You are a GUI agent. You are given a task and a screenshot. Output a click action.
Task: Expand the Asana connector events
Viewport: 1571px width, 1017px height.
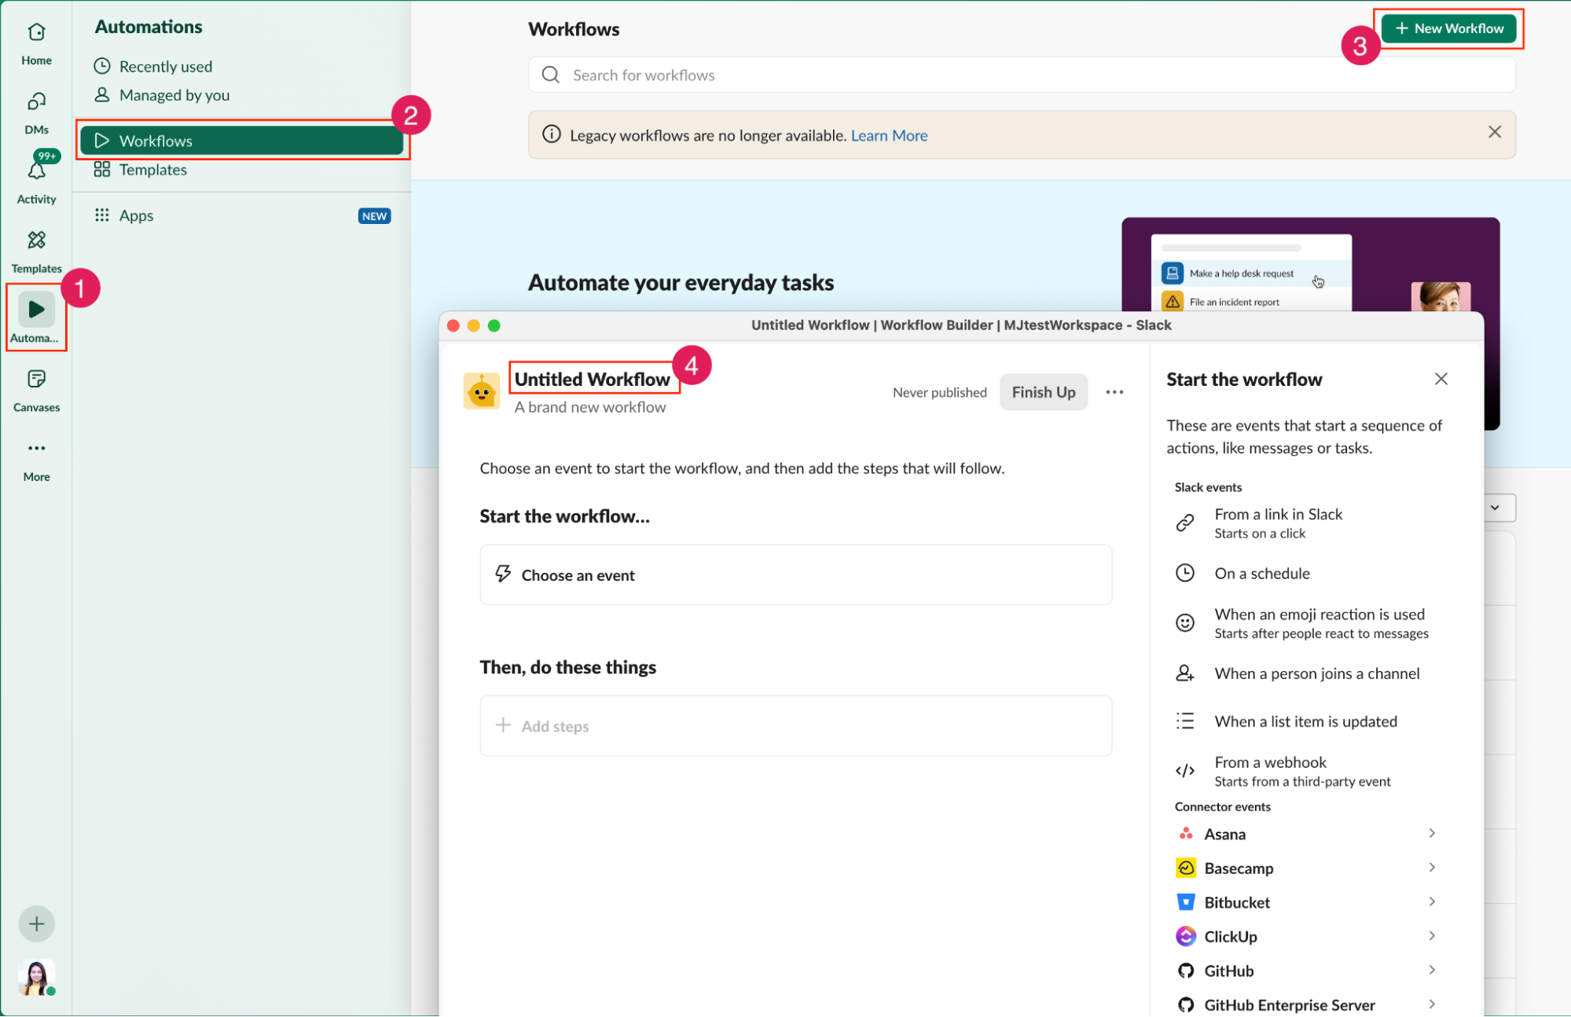pyautogui.click(x=1431, y=833)
